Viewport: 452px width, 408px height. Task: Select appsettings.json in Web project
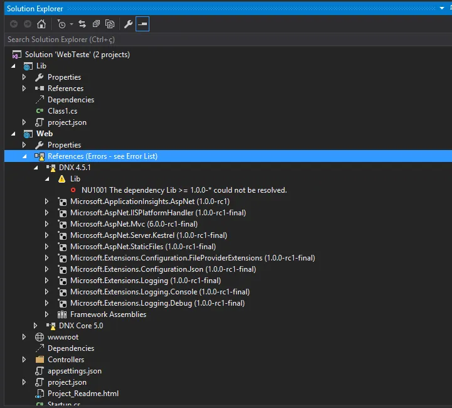coord(74,371)
